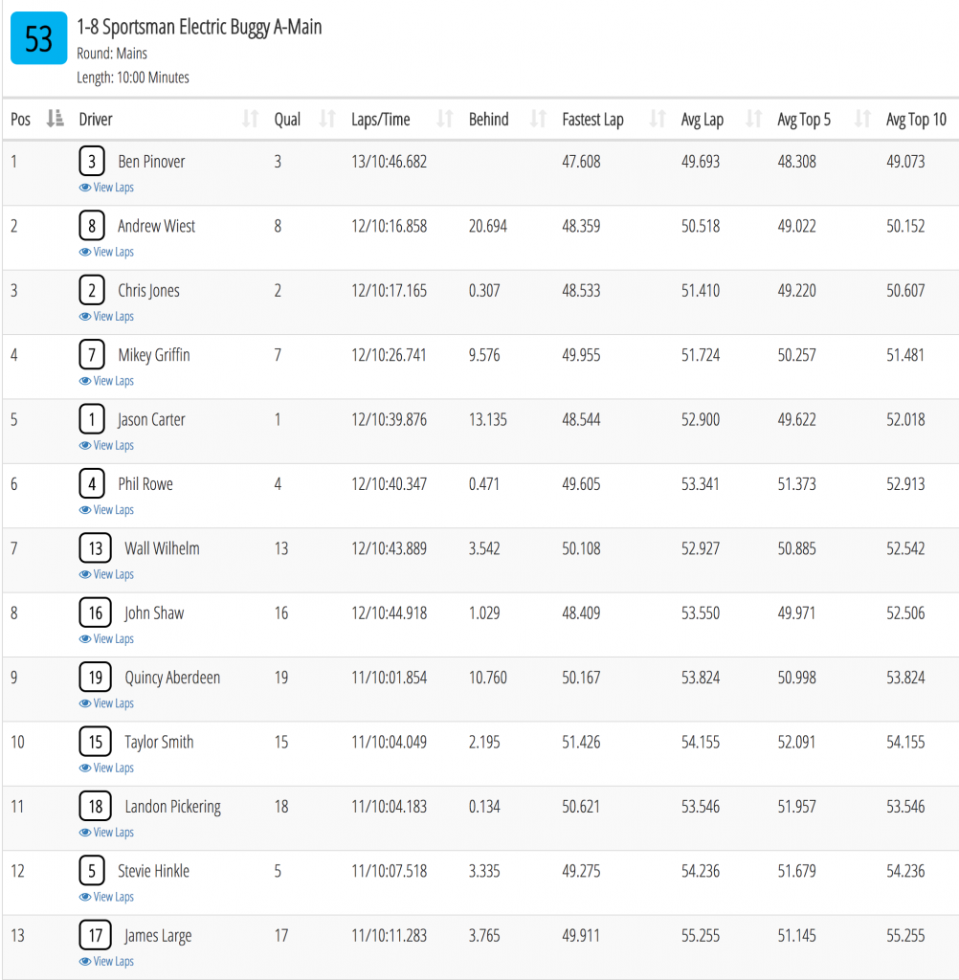The height and width of the screenshot is (980, 959).
Task: Click the Avg Lap column header text
Action: point(703,119)
